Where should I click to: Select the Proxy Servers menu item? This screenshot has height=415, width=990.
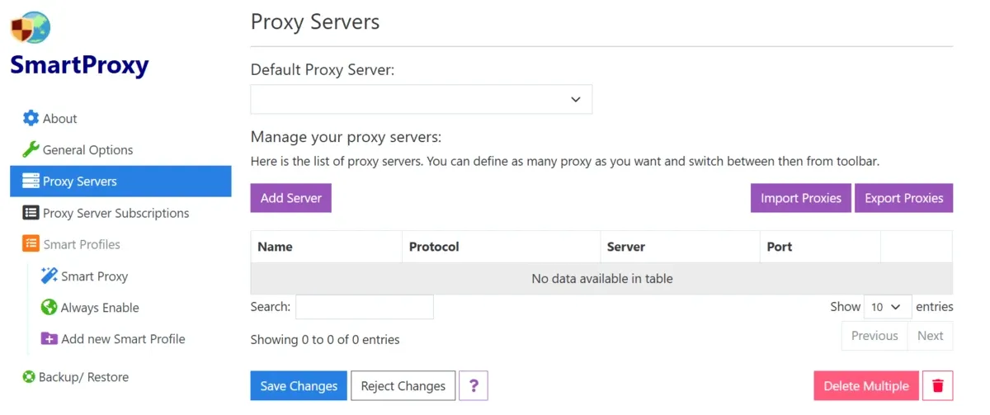click(x=120, y=181)
